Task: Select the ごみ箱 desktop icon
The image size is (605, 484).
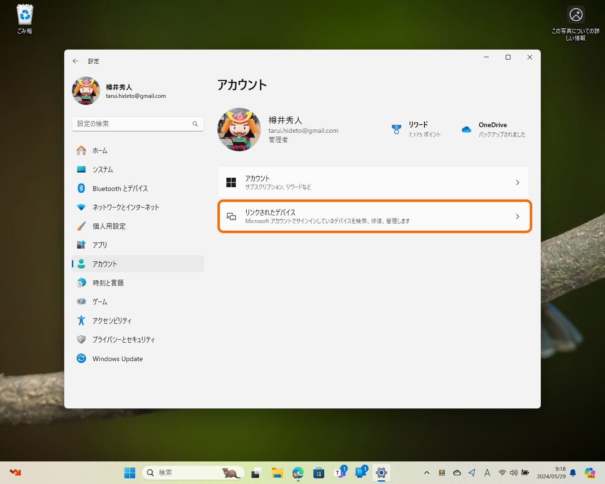Action: pyautogui.click(x=25, y=19)
